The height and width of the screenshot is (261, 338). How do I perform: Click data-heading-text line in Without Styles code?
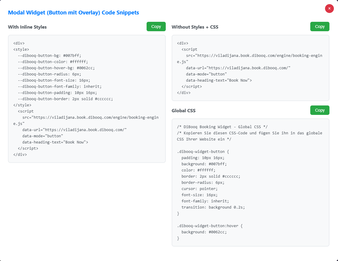[219, 80]
